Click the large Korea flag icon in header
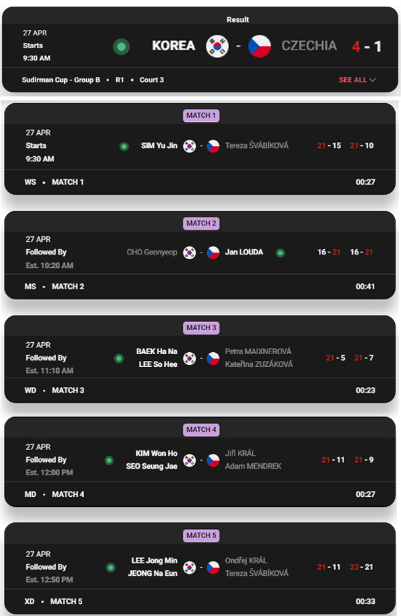The height and width of the screenshot is (616, 401). tap(217, 46)
